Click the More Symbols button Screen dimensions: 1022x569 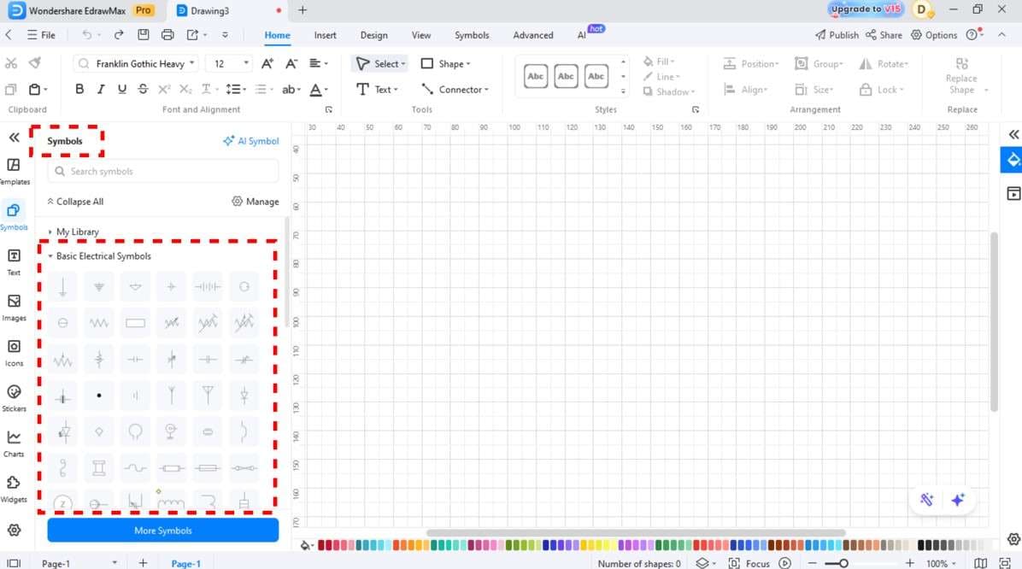162,530
